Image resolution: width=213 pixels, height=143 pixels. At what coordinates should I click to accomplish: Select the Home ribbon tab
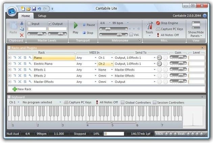[26, 16]
